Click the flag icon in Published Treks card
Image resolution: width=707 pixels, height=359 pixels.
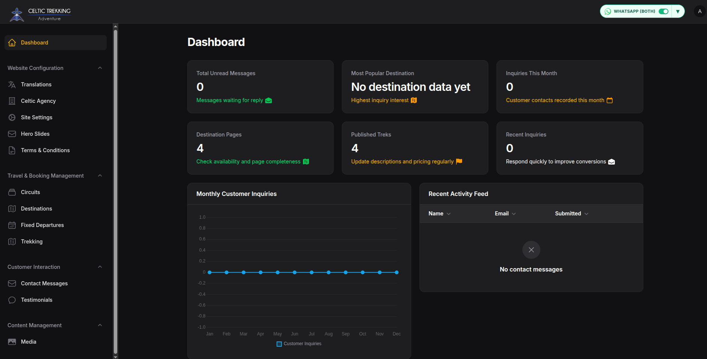coord(459,162)
